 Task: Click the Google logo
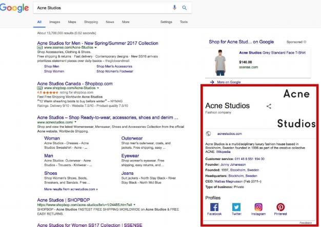click(14, 8)
